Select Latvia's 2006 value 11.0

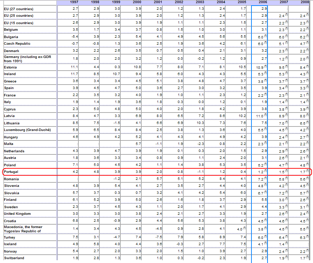(x=260, y=116)
